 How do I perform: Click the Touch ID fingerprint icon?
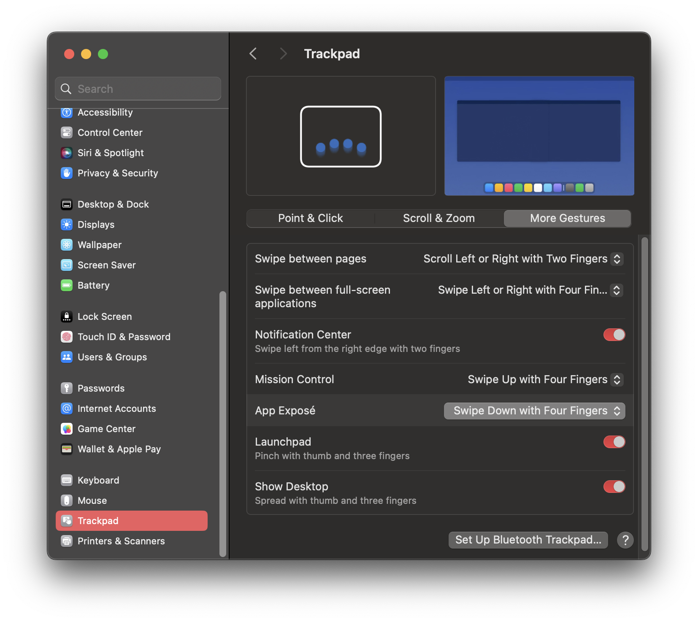[x=67, y=337]
